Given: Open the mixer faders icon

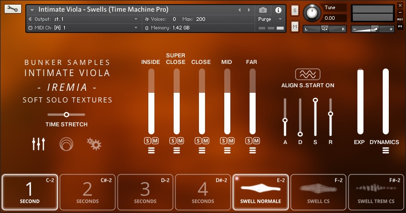Looking at the screenshot, I should (x=38, y=144).
